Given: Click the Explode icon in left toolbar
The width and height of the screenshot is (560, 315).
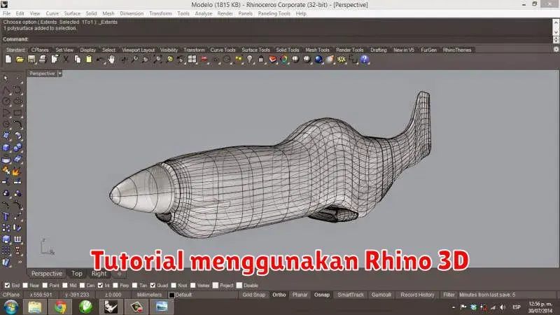Looking at the screenshot, I should pos(16,171).
